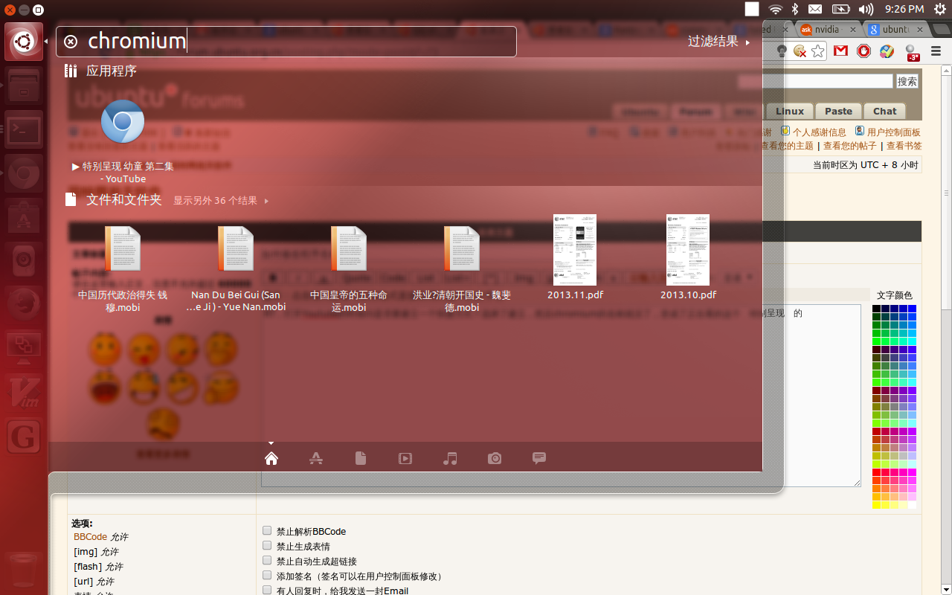The image size is (952, 595).
Task: Tick the 禁止自动生成超链接 checkbox
Action: (x=267, y=560)
